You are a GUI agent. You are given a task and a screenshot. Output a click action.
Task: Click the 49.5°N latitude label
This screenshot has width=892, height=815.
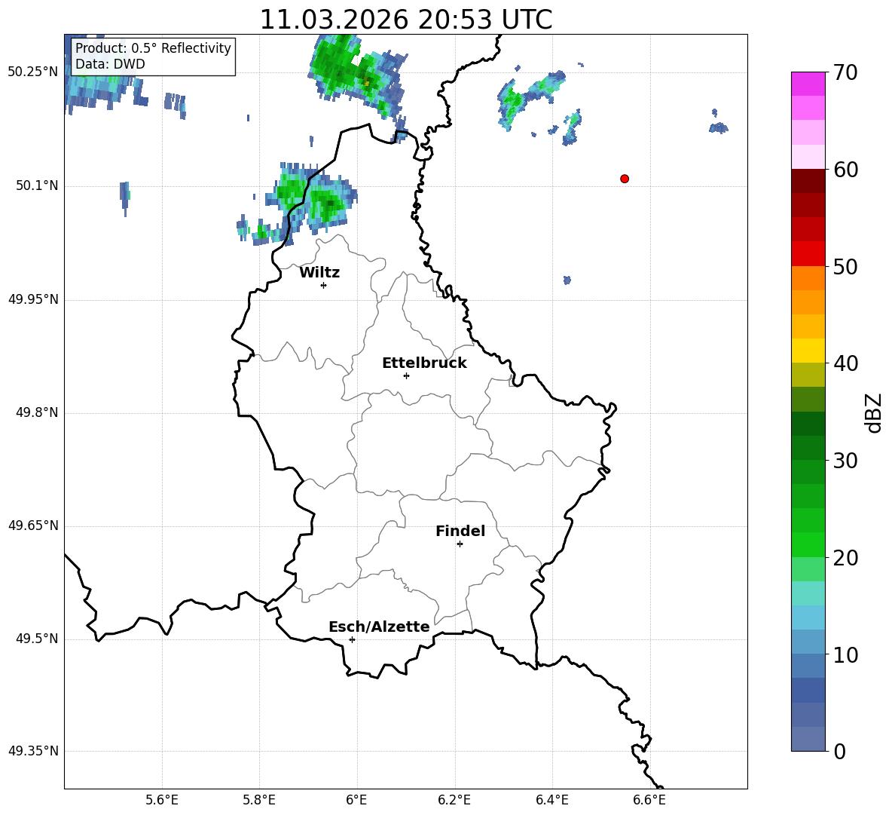[37, 639]
